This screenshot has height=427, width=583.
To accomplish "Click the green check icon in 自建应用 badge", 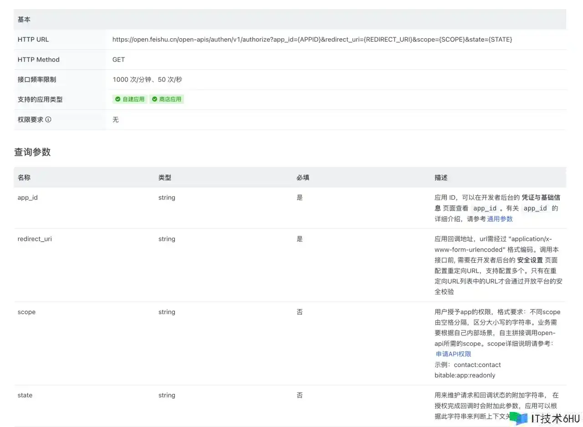I will tap(118, 99).
